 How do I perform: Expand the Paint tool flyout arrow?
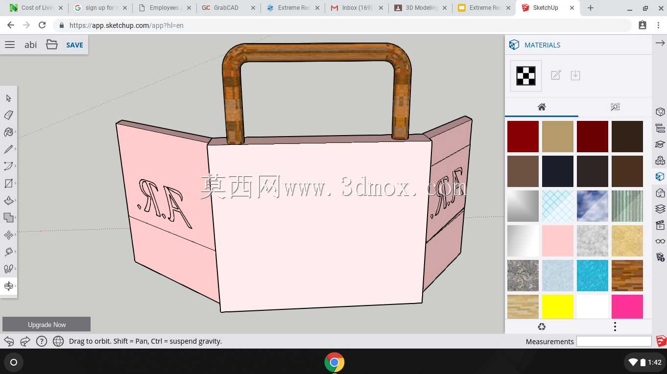[16, 132]
